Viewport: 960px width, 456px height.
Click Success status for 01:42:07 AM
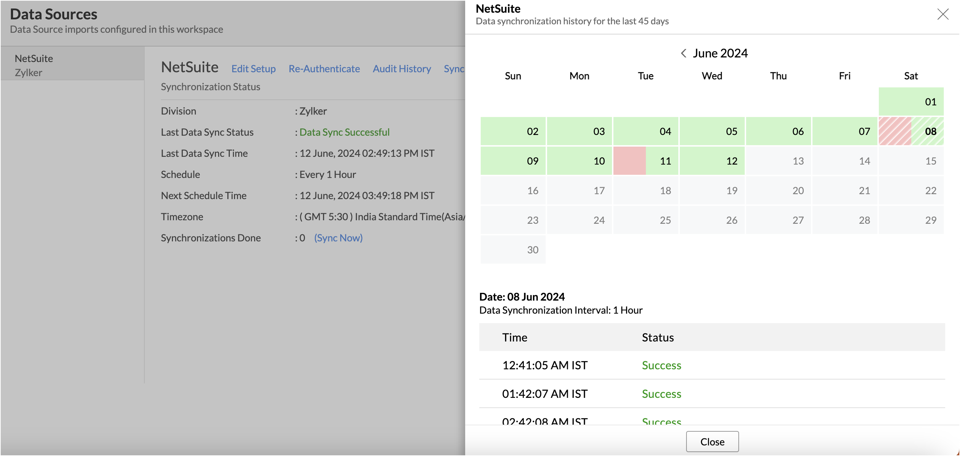[661, 394]
